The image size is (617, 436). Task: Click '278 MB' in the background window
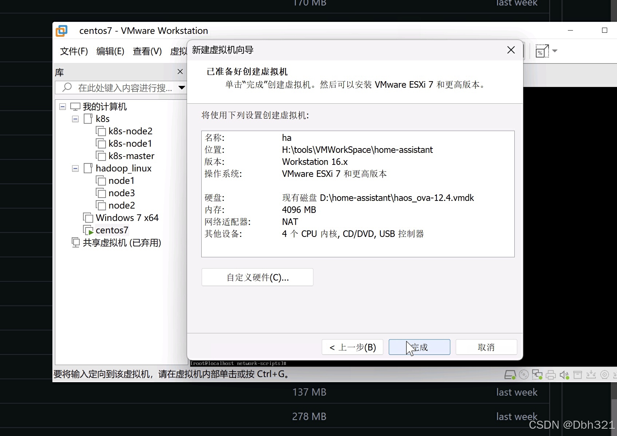click(309, 416)
